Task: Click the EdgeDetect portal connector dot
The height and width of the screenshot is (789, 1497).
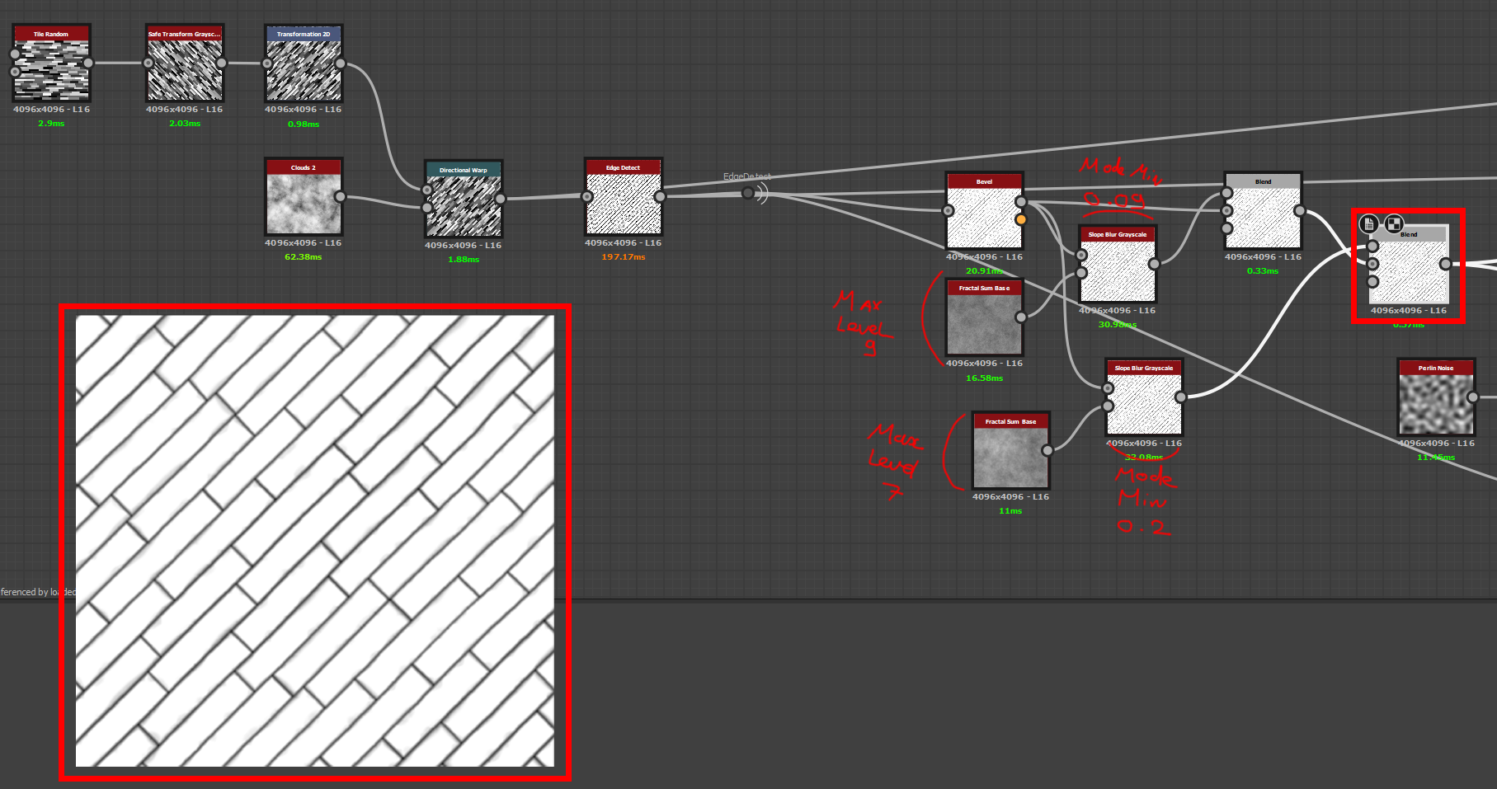Action: [x=747, y=193]
